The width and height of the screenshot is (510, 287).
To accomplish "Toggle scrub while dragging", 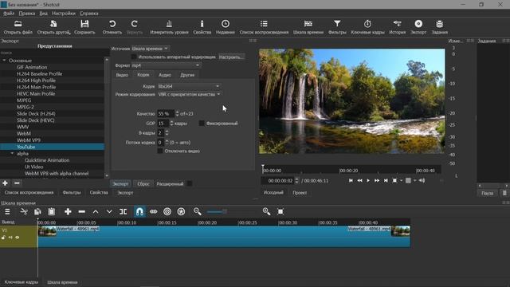I will [x=153, y=212].
